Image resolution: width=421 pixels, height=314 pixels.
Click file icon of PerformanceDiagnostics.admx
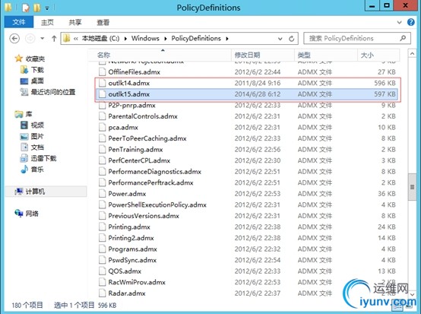pos(102,172)
